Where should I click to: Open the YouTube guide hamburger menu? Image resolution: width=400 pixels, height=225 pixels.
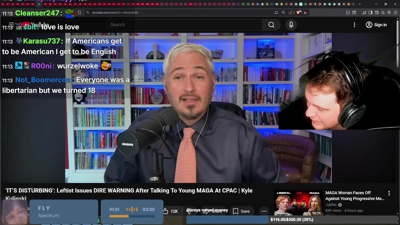[x=11, y=25]
